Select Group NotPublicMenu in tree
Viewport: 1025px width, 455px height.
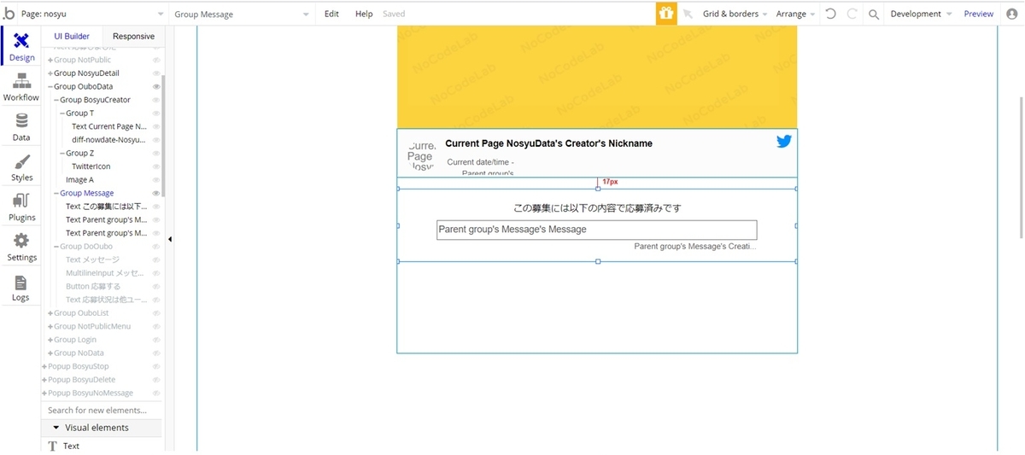pos(92,326)
